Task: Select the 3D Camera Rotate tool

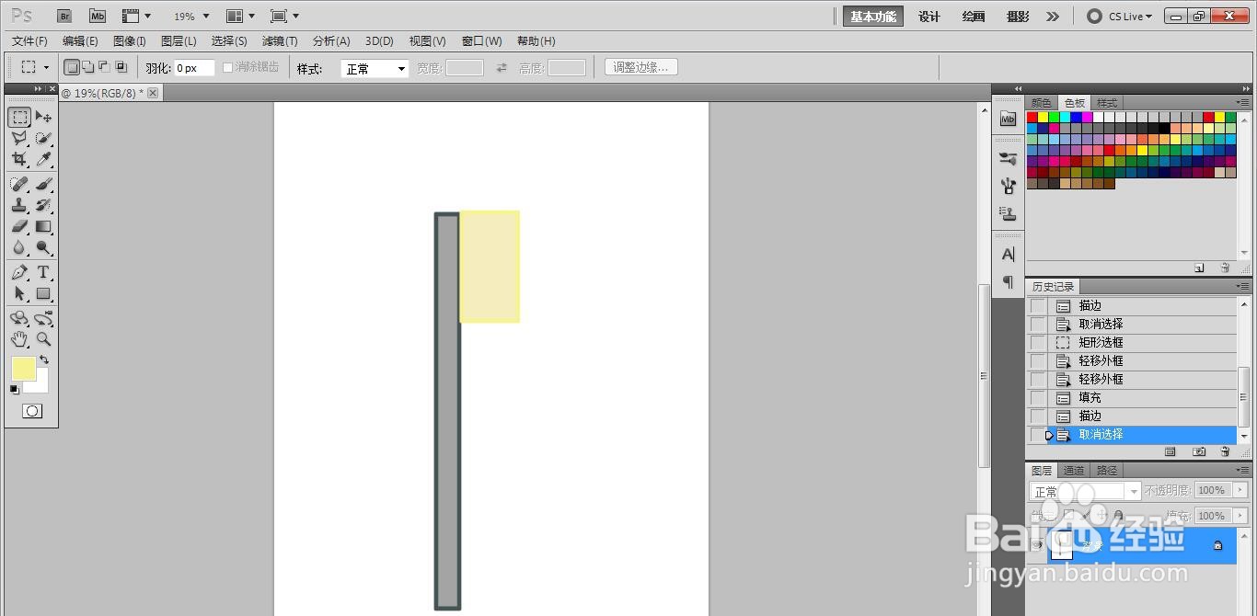Action: click(x=43, y=318)
